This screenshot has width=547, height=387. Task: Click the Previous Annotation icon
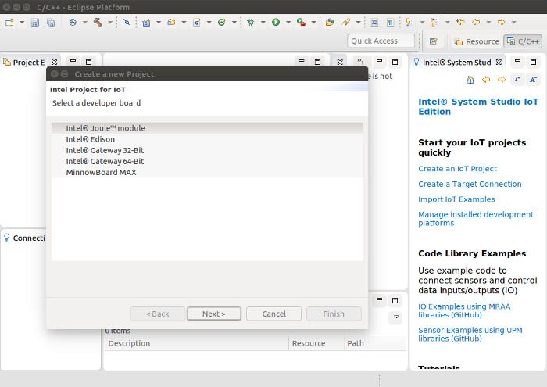tap(434, 23)
